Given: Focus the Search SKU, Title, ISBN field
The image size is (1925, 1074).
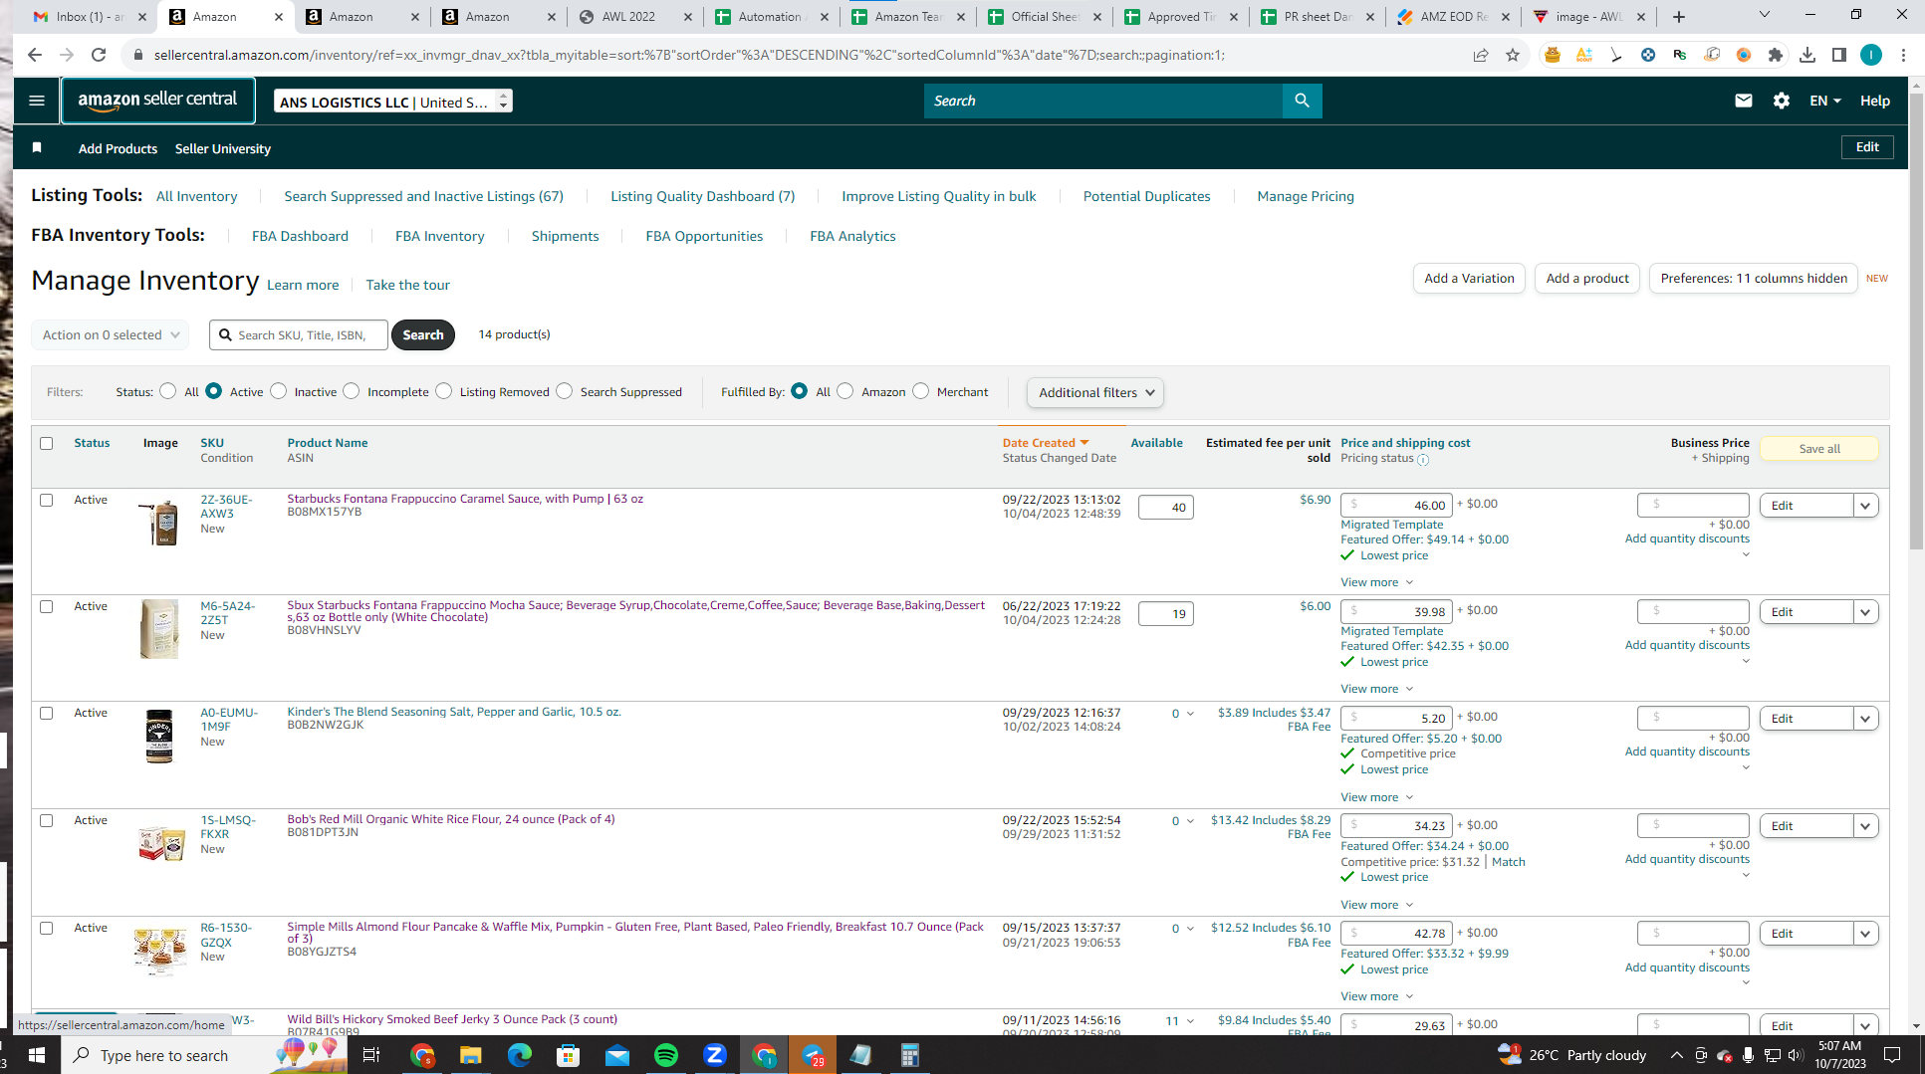Looking at the screenshot, I should coord(299,334).
